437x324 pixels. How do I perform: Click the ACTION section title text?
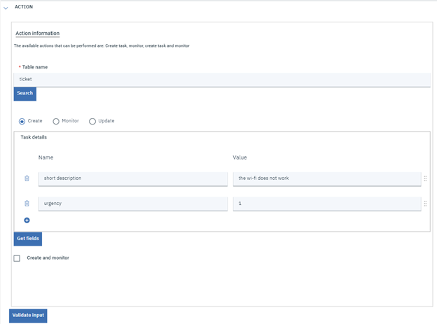24,7
